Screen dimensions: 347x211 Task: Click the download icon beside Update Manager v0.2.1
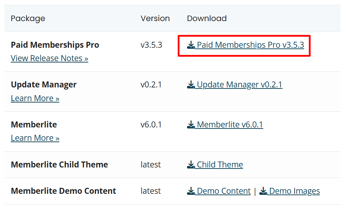(x=191, y=85)
